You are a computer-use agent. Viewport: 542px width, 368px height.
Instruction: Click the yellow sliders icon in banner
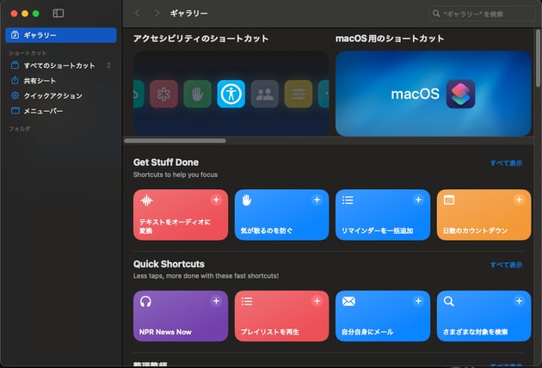click(299, 94)
